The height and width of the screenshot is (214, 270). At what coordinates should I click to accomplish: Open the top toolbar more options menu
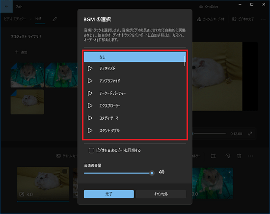[x=263, y=19]
